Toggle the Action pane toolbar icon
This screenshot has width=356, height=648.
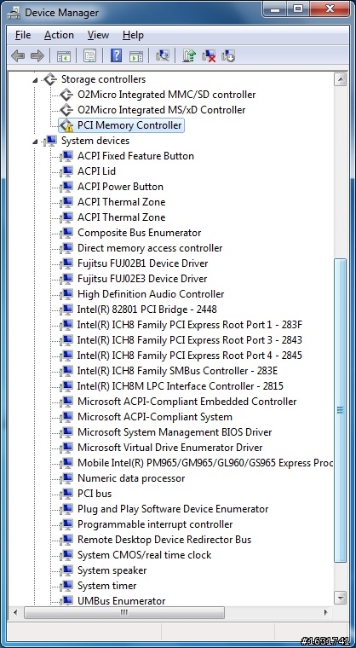tap(136, 55)
